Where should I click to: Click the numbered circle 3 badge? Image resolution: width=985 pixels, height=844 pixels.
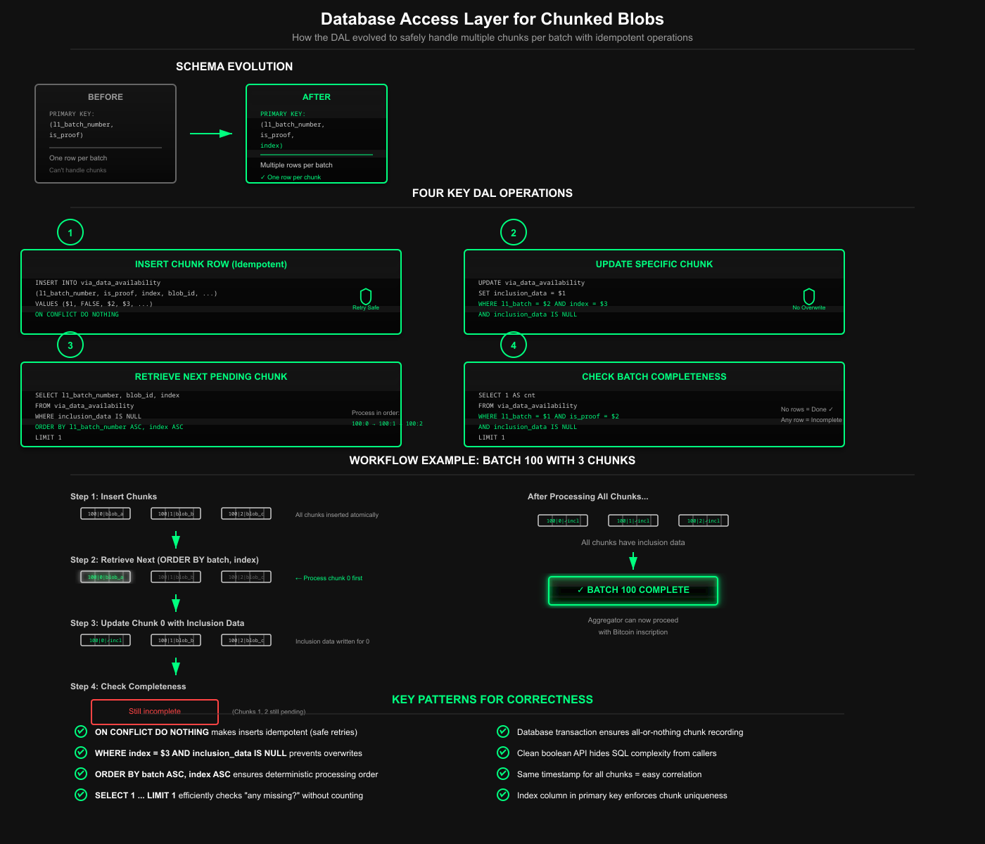coord(70,345)
